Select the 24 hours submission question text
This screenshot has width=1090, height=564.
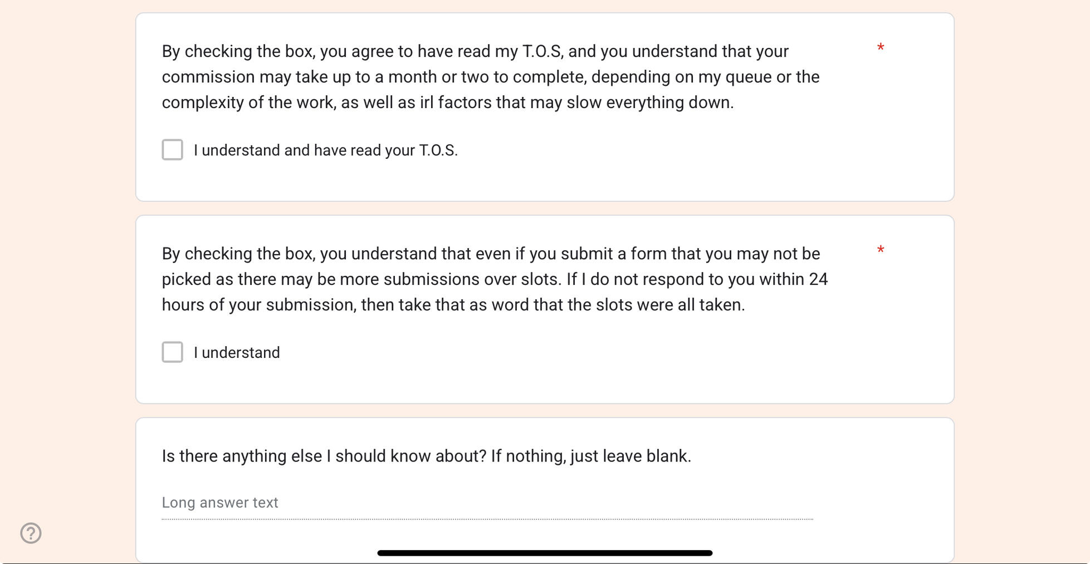coord(495,279)
